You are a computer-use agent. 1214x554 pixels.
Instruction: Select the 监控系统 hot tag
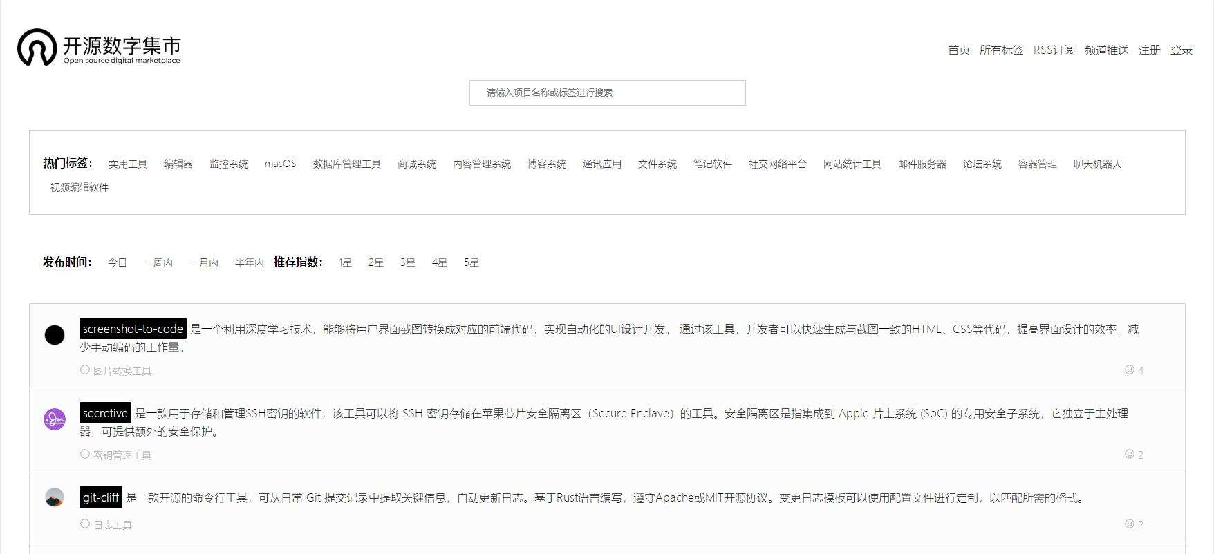229,164
